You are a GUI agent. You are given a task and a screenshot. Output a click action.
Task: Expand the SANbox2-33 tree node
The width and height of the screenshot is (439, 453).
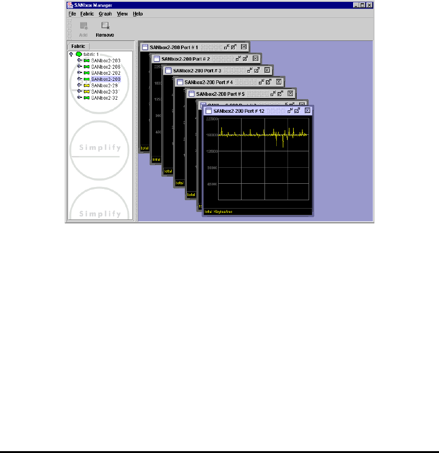(79, 91)
